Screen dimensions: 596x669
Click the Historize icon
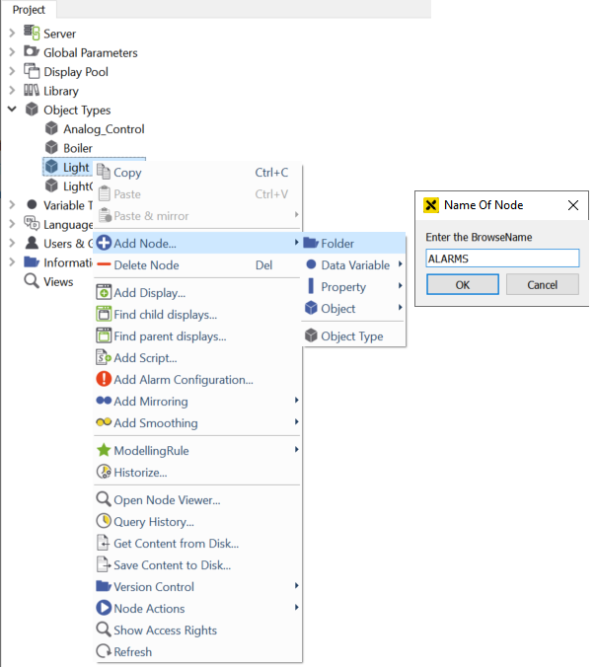pyautogui.click(x=104, y=473)
